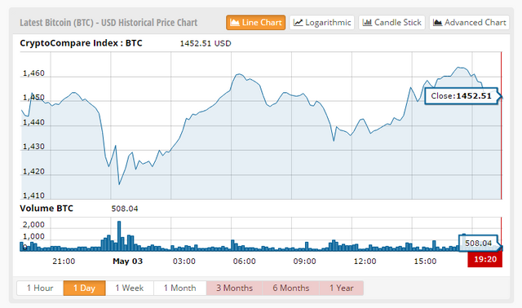Click the 12:00 time axis label
This screenshot has height=308, width=522.
[365, 262]
